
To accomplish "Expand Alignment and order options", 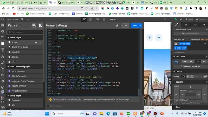I will click(x=190, y=66).
